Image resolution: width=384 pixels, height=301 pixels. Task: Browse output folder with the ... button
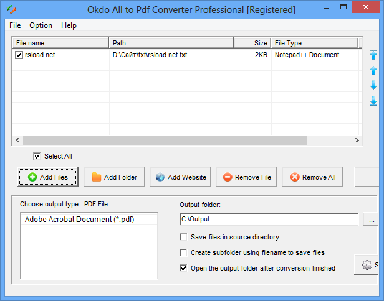[372, 220]
